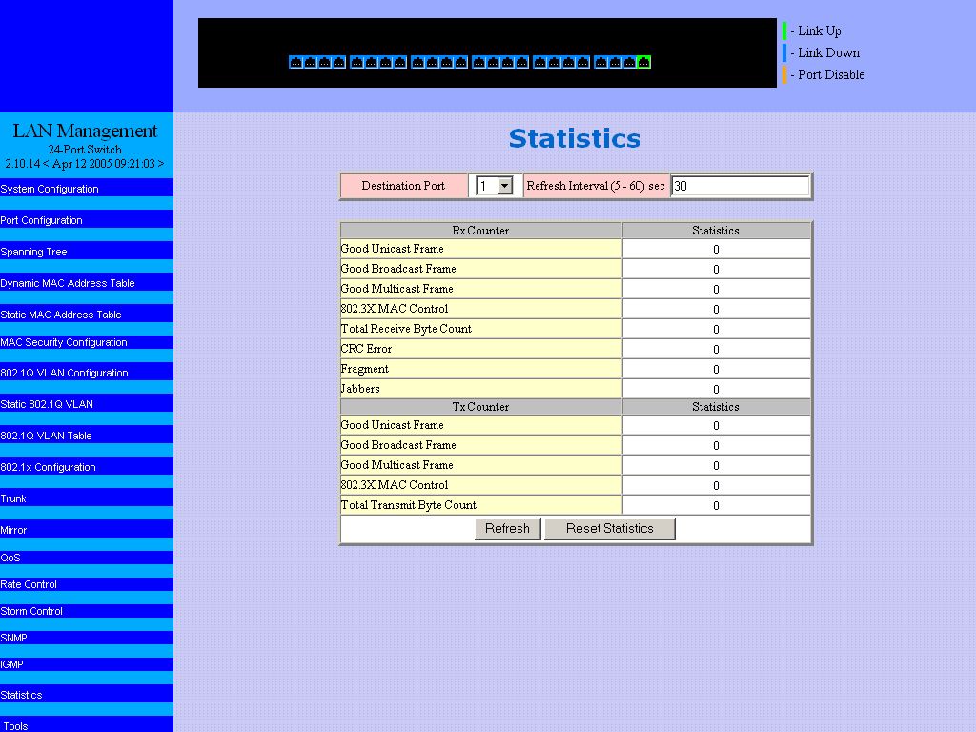The height and width of the screenshot is (732, 976).
Task: Click port 16 icon on switch panel
Action: point(521,62)
